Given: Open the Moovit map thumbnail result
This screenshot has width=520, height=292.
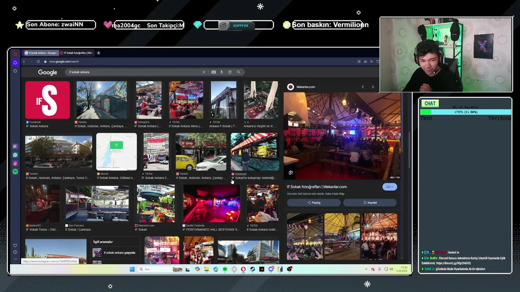Looking at the screenshot, I should coord(117,152).
